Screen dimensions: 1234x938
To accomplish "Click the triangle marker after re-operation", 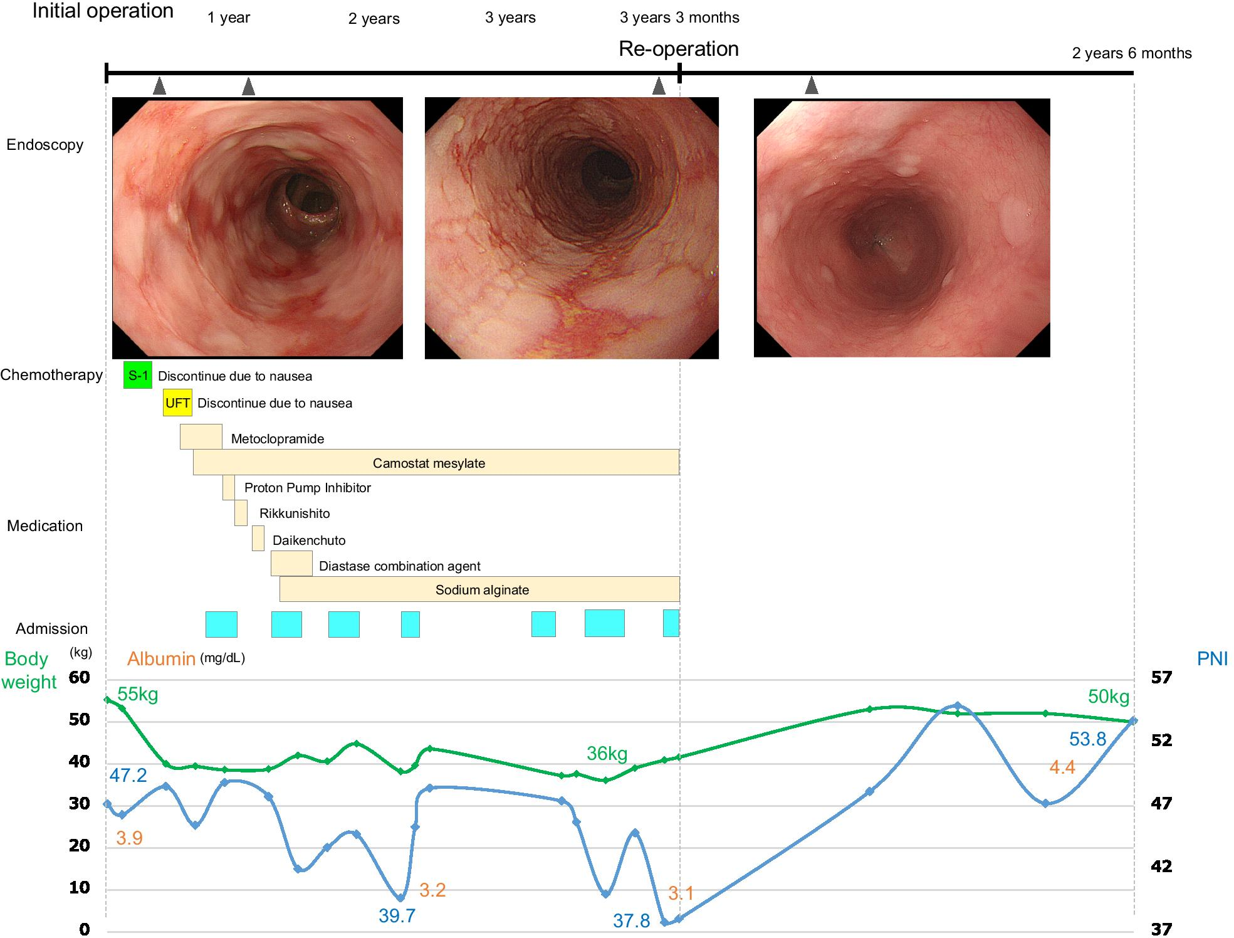I will click(812, 85).
